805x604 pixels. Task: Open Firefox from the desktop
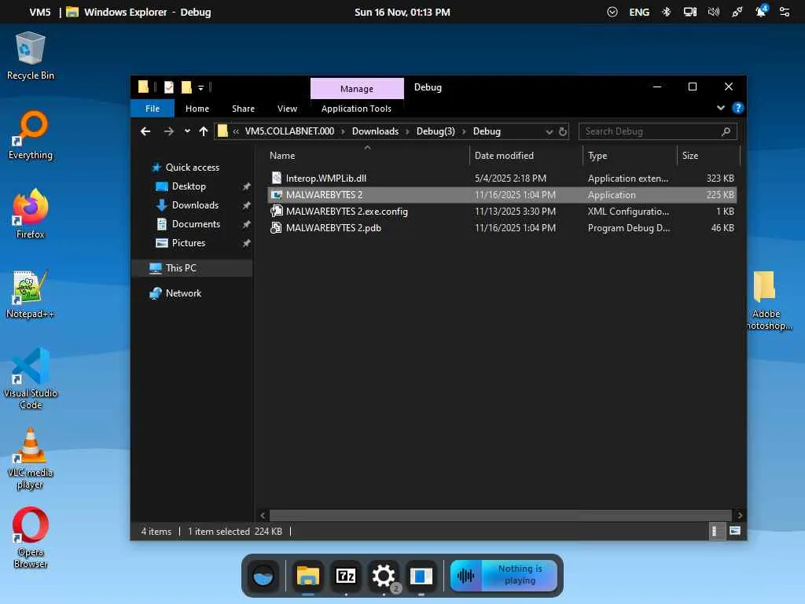coord(31,214)
